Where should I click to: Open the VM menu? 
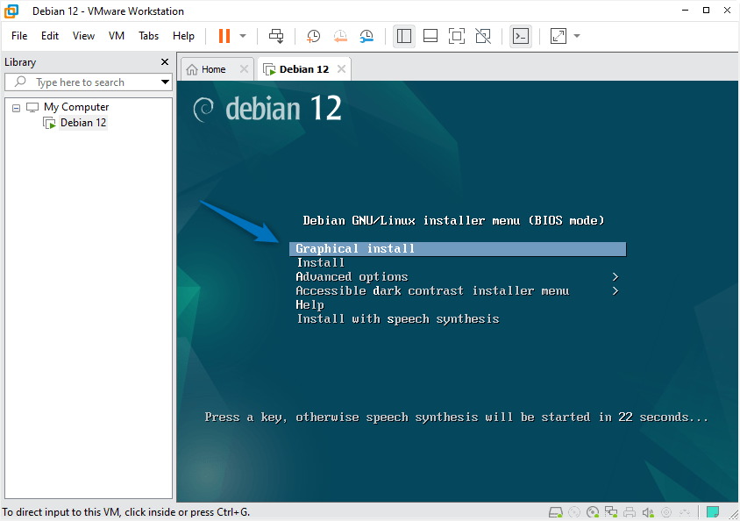pos(117,36)
